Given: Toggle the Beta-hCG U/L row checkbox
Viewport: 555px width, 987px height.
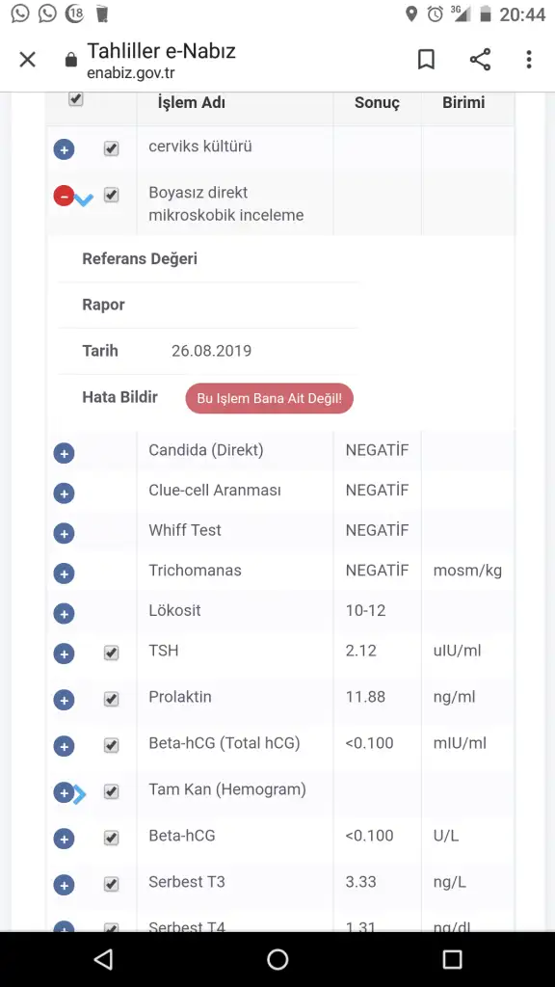Looking at the screenshot, I should pos(112,839).
